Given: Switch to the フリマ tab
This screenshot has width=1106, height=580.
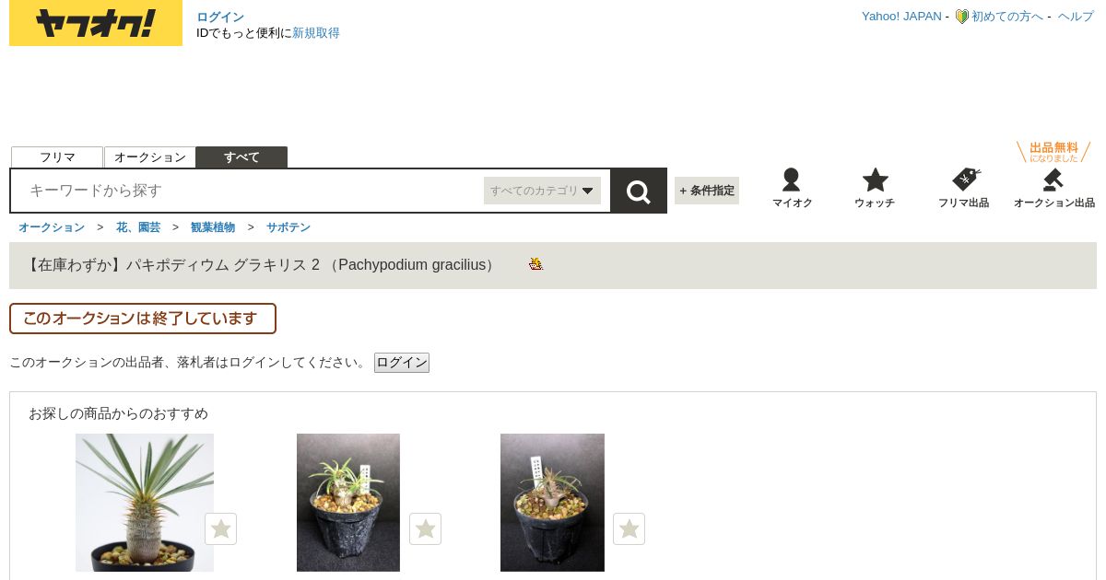Looking at the screenshot, I should point(57,157).
